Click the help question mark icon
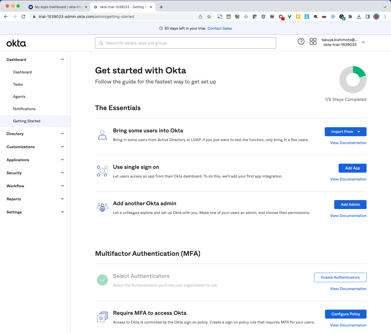Image resolution: width=391 pixels, height=333 pixels. [301, 41]
